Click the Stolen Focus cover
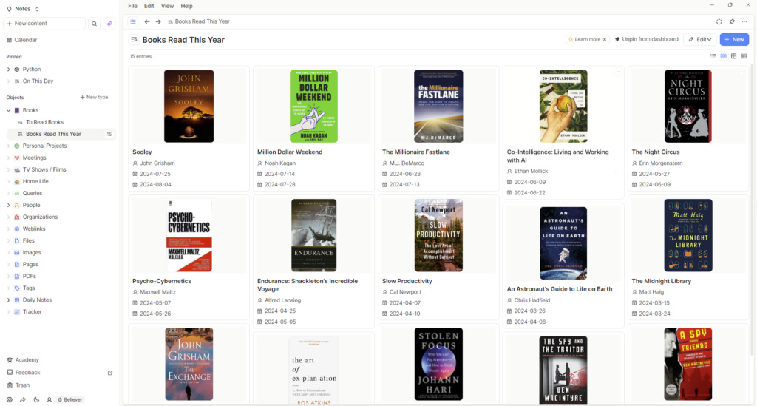 coord(438,364)
